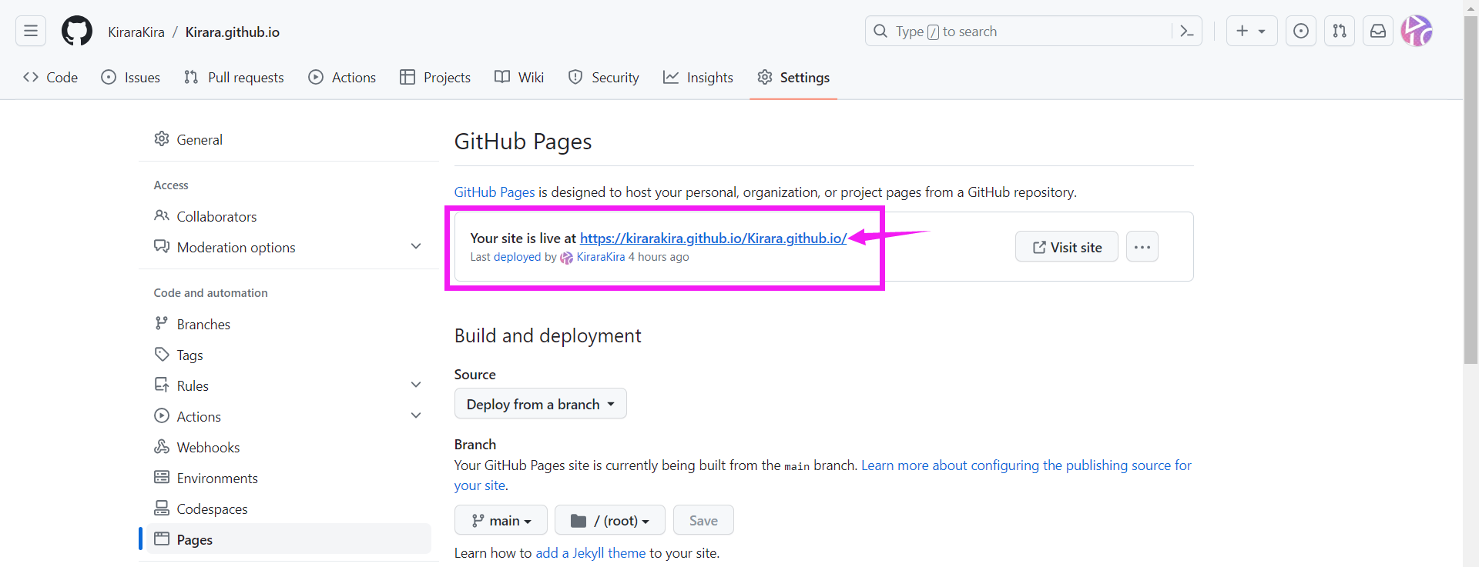Click the Codespaces icon in sidebar
This screenshot has height=567, width=1479.
(x=162, y=508)
